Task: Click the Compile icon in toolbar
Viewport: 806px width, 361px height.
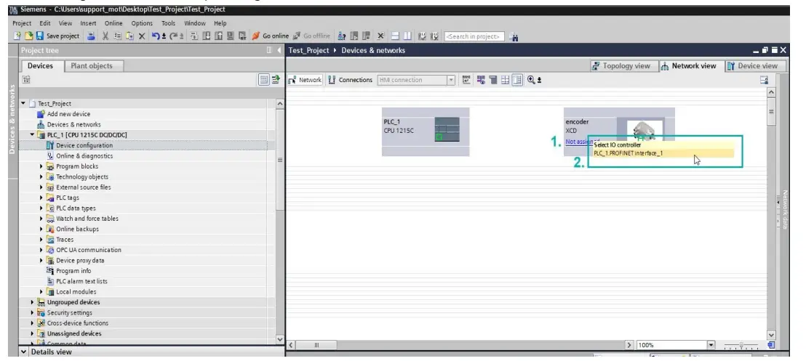Action: click(x=194, y=36)
